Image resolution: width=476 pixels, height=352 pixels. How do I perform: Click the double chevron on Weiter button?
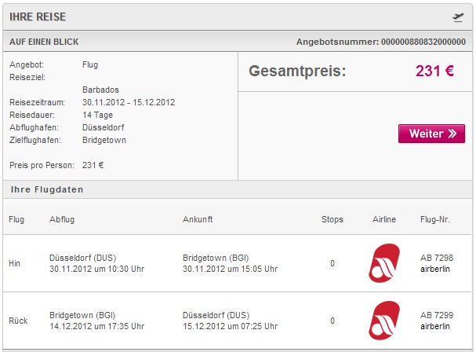452,134
